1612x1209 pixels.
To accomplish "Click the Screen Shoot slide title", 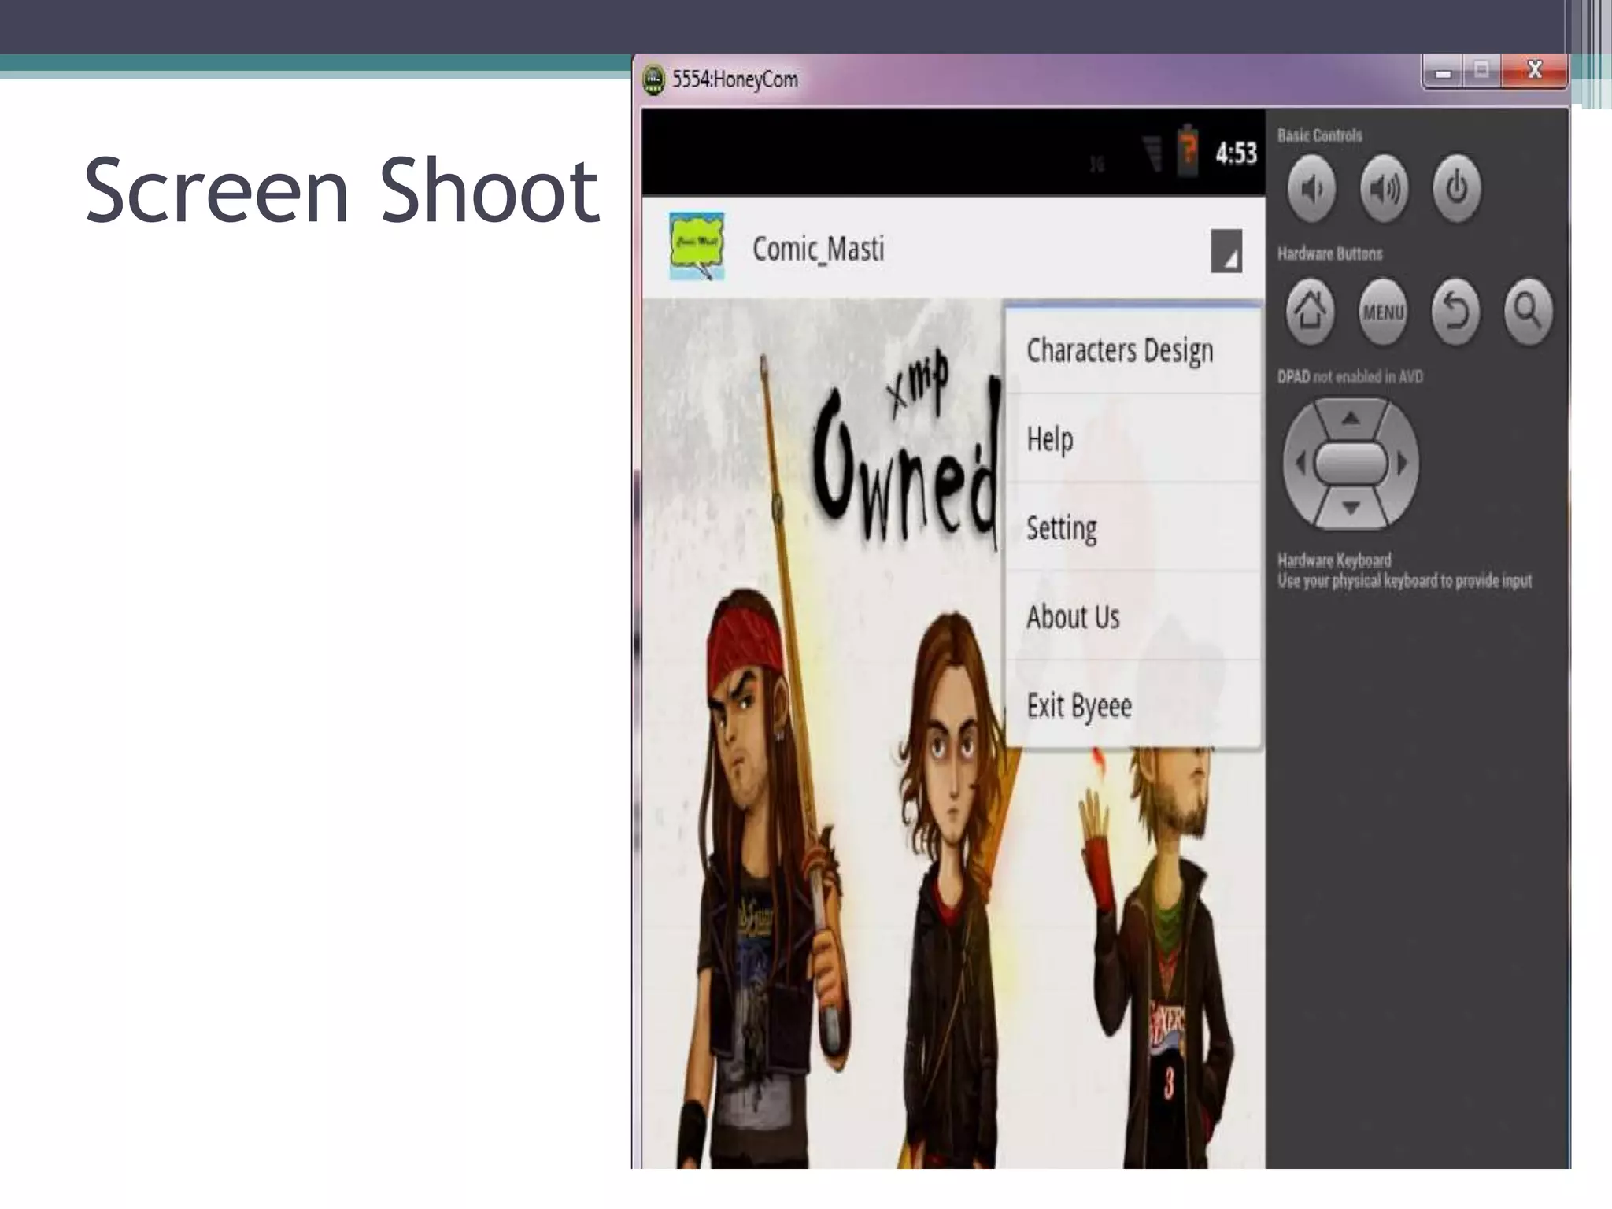I will (x=342, y=190).
